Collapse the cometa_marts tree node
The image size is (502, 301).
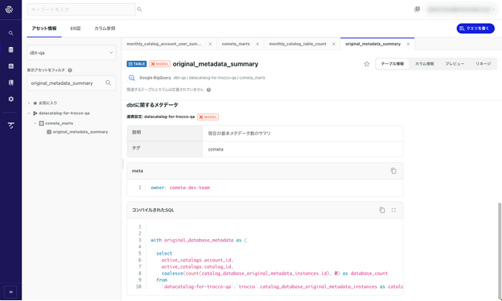click(x=36, y=123)
